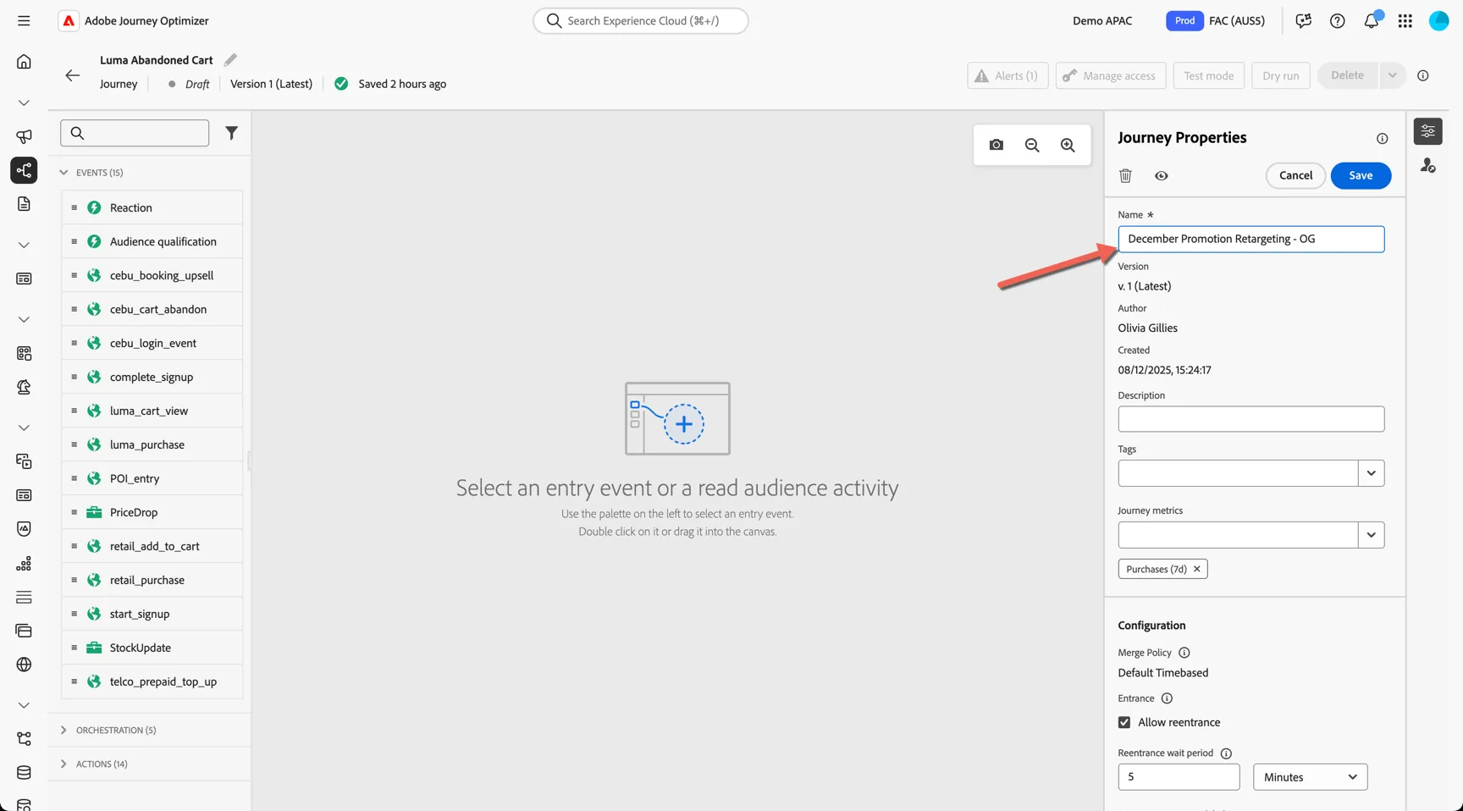Open the app switcher grid icon
Viewport: 1463px width, 811px height.
[x=1405, y=20]
